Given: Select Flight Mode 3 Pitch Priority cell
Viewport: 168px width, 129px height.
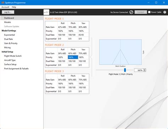Looking at the screenshot, I should pos(73,83).
